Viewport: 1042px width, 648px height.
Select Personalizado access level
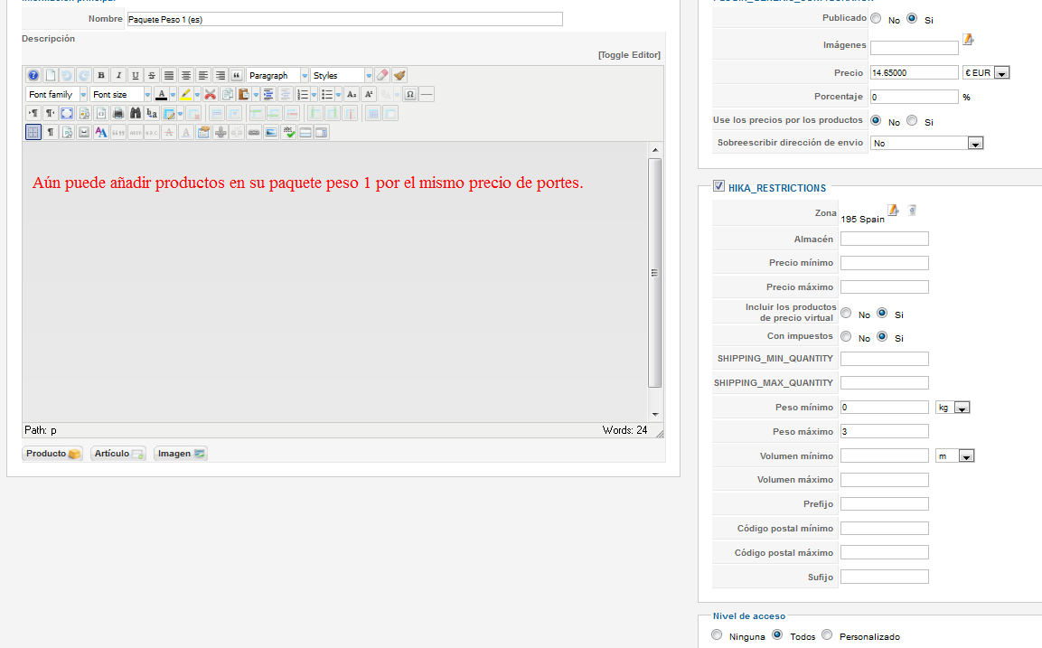[827, 634]
